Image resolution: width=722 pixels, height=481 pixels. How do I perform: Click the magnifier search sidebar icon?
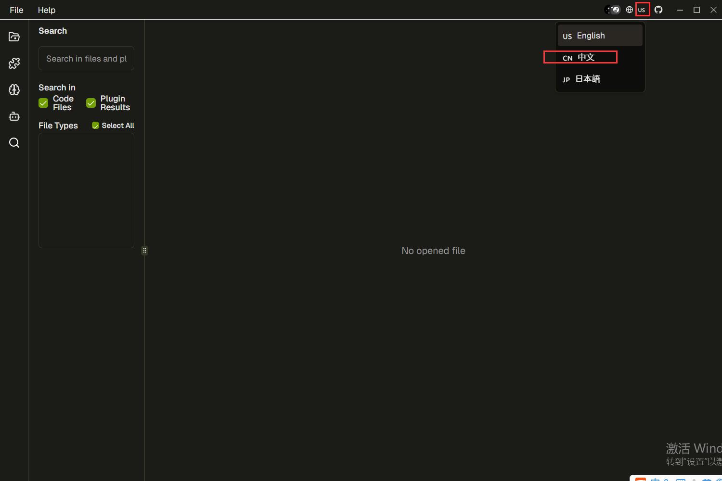14,143
